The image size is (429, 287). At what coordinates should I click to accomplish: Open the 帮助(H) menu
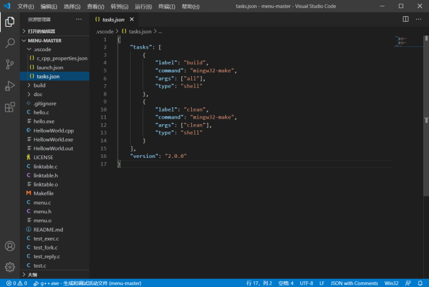pyautogui.click(x=190, y=6)
